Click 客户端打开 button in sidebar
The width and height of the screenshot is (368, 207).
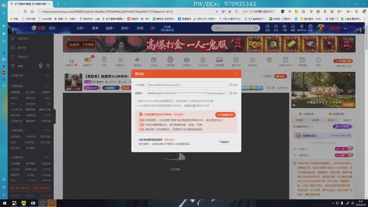20,188
